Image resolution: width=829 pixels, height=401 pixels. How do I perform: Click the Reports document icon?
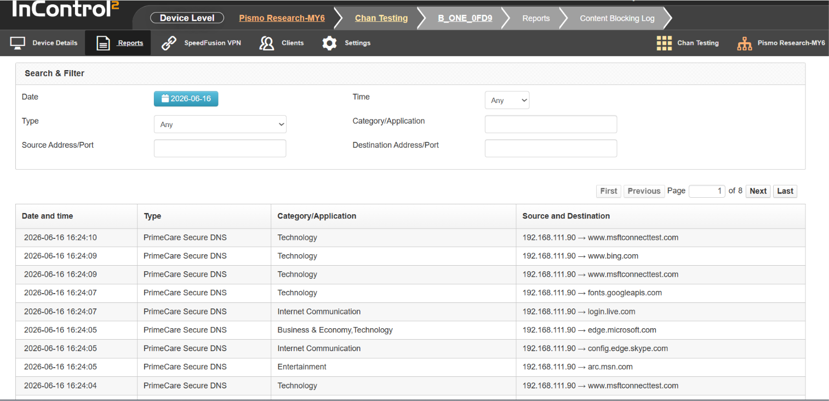[x=103, y=43]
